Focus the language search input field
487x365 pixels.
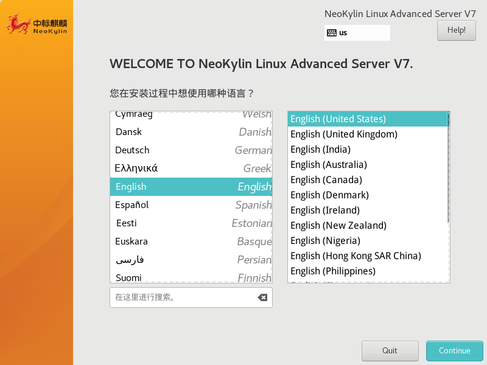(191, 297)
